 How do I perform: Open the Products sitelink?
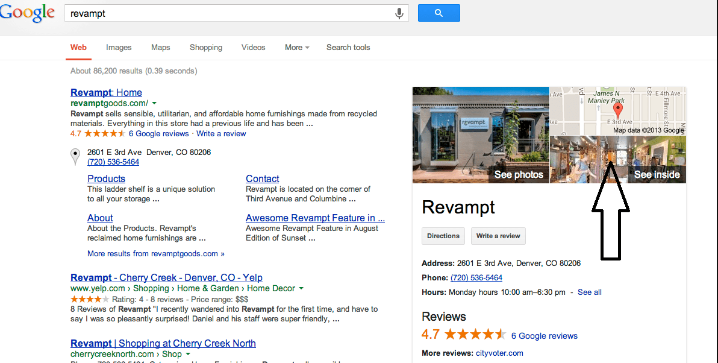tap(106, 178)
